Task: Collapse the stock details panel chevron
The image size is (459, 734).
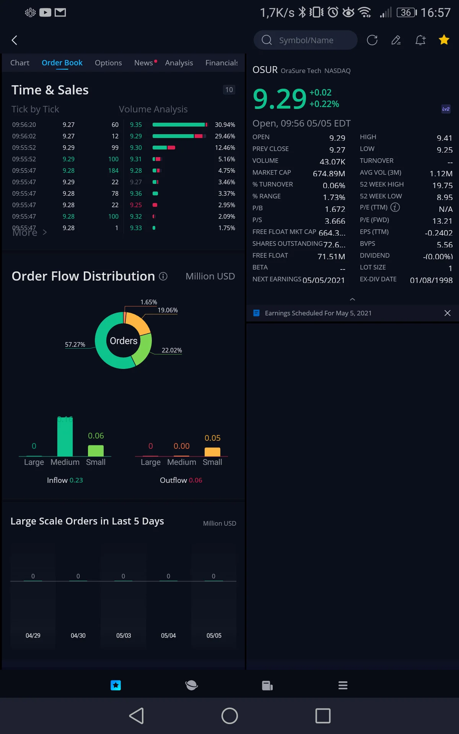Action: tap(353, 299)
